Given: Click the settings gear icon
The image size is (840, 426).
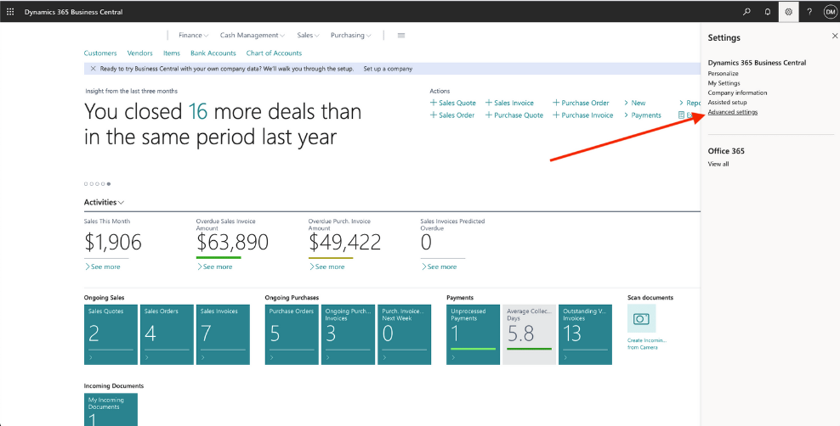Looking at the screenshot, I should coord(789,12).
